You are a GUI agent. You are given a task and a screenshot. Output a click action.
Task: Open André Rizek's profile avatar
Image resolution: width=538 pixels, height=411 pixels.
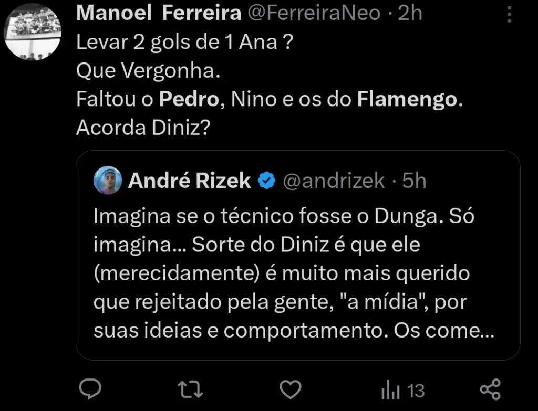pyautogui.click(x=107, y=181)
